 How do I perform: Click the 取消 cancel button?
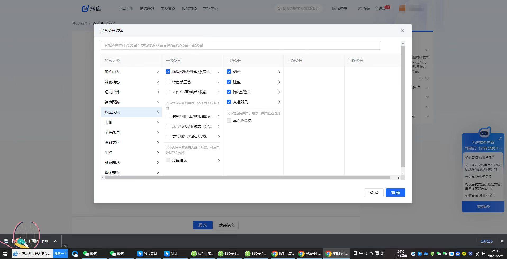pos(374,193)
